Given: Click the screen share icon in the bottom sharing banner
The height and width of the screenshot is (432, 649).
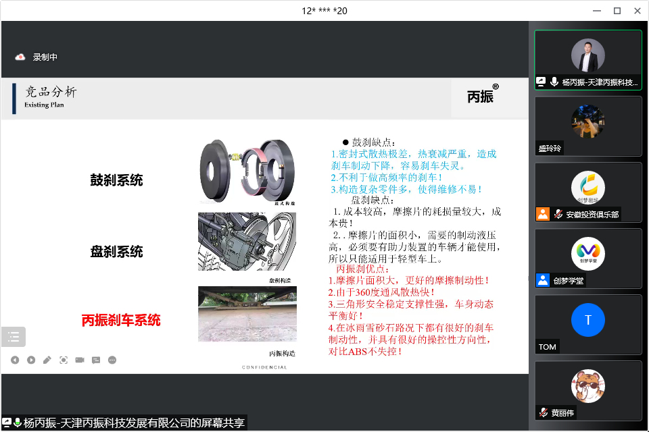Looking at the screenshot, I should click(x=7, y=423).
